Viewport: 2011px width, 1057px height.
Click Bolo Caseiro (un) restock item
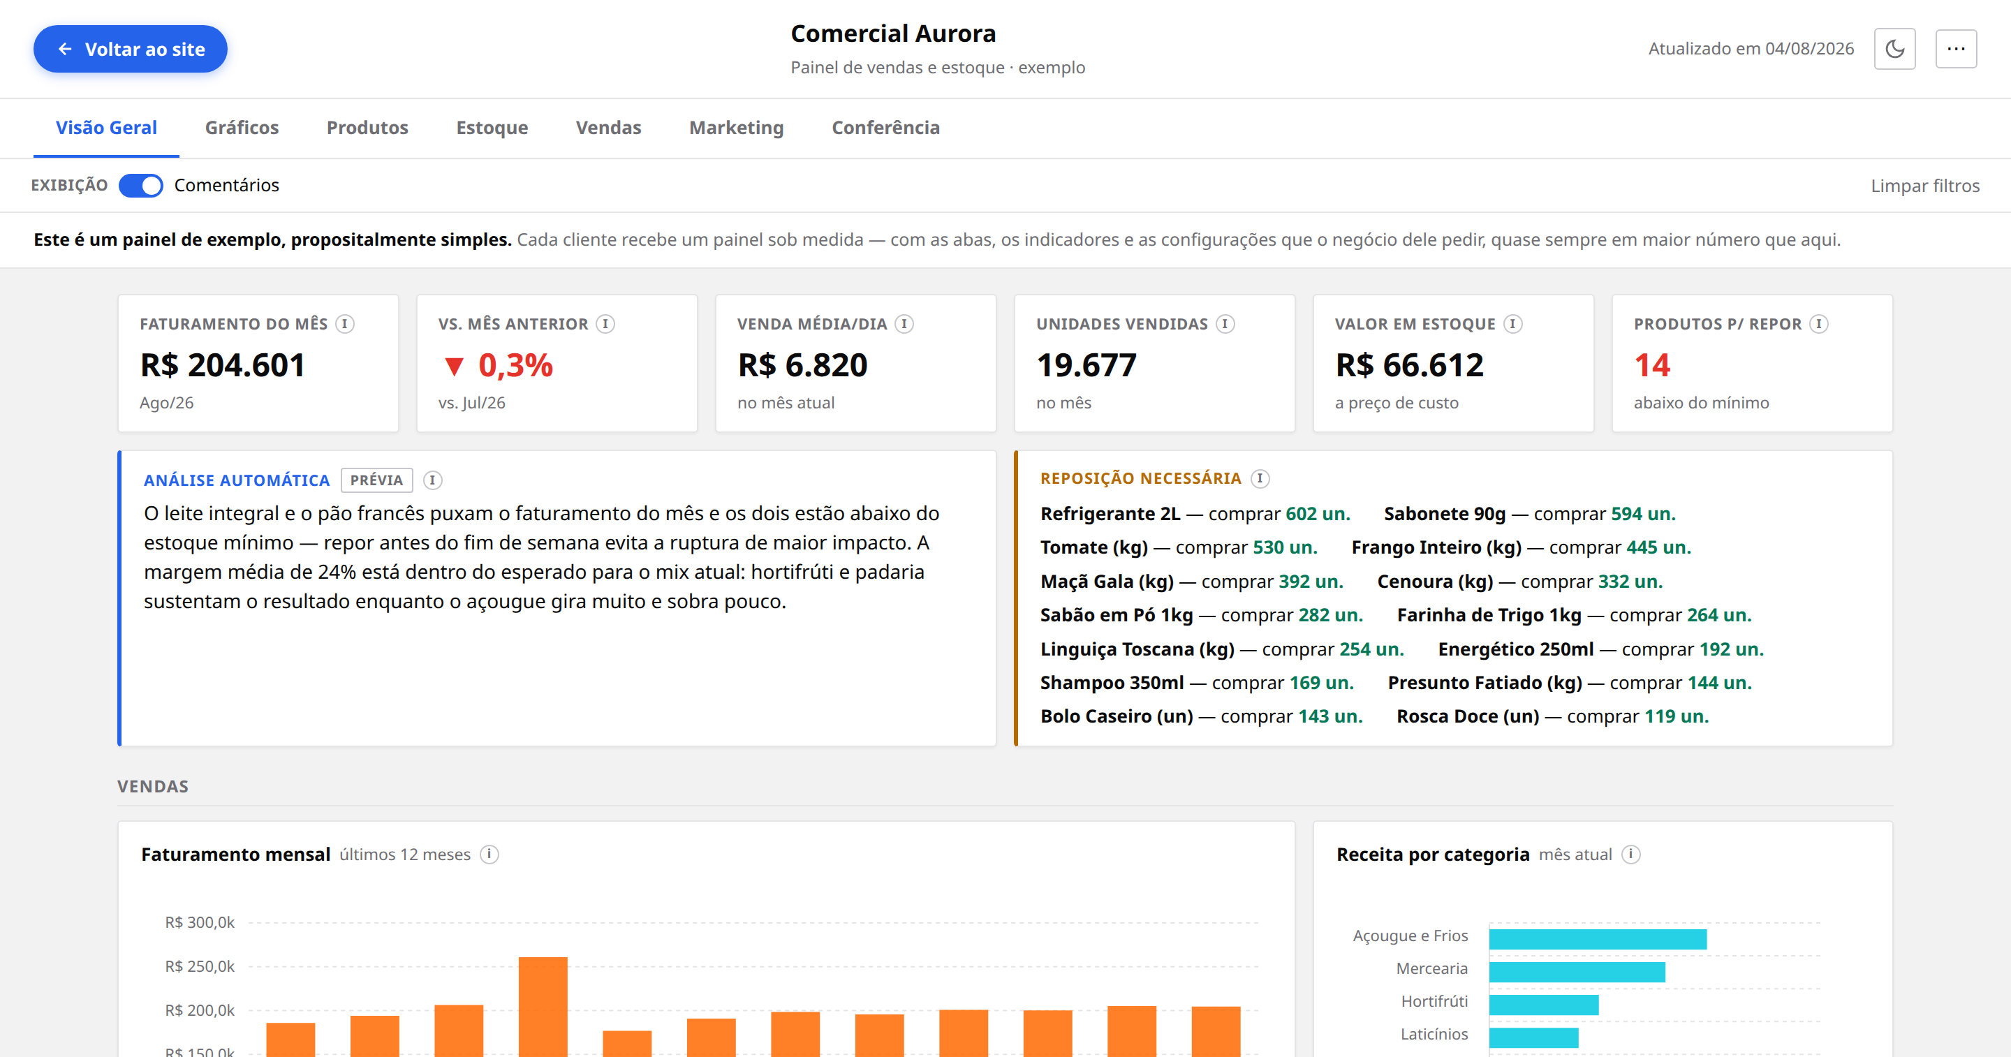point(1202,716)
